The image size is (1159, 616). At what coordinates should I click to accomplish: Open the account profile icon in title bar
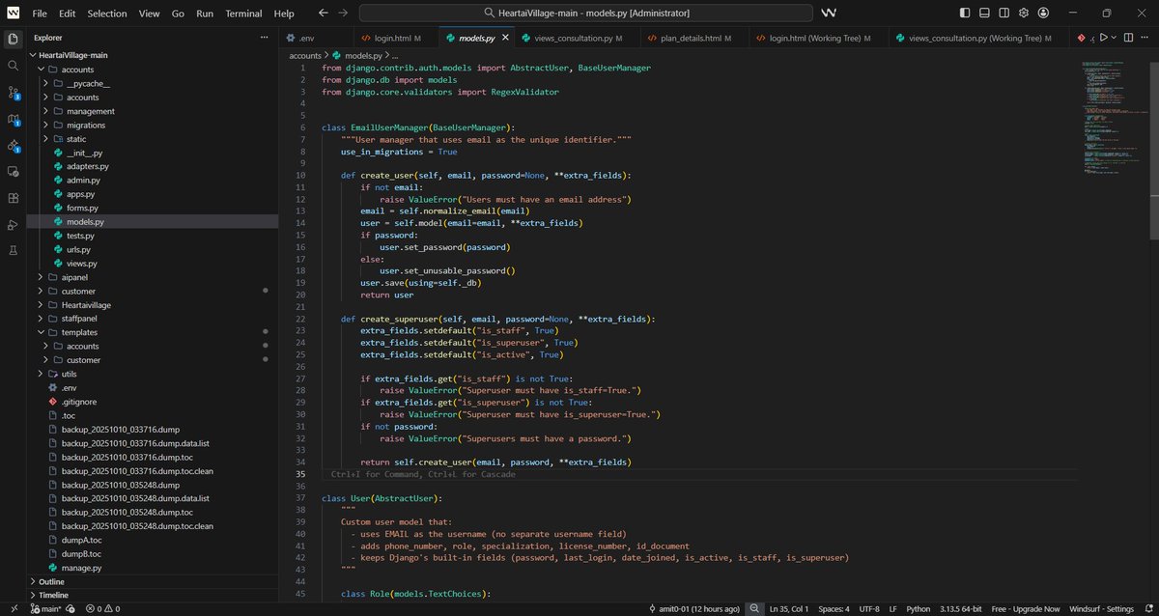click(x=1042, y=14)
